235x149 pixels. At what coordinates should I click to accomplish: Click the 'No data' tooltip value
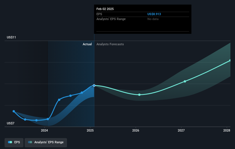[x=153, y=19]
